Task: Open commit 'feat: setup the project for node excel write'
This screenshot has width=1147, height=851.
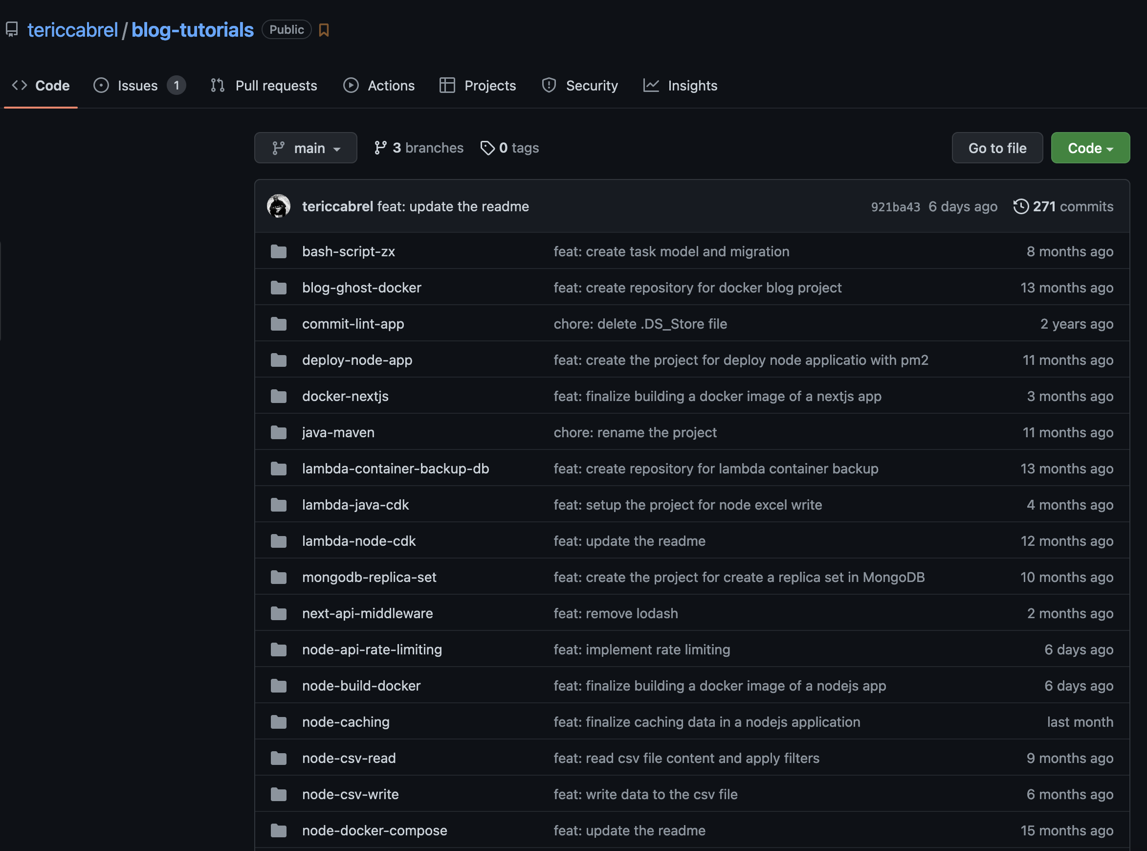Action: pos(688,505)
